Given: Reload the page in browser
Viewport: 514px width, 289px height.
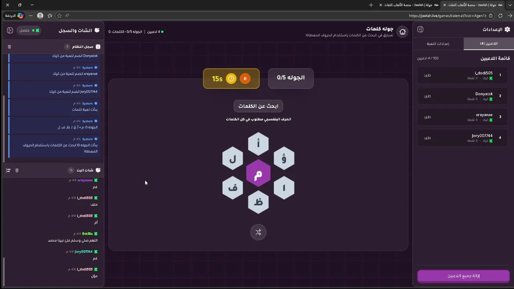Looking at the screenshot, I should 500,16.
